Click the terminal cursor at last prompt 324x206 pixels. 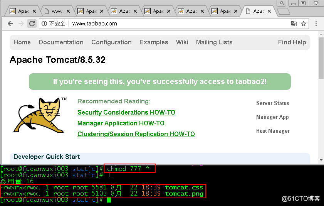tap(109, 200)
